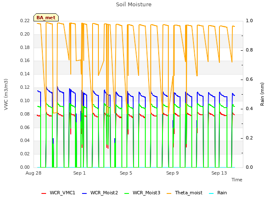
Task: Toggle WCR_VMC1 legend entry
Action: pos(58,193)
